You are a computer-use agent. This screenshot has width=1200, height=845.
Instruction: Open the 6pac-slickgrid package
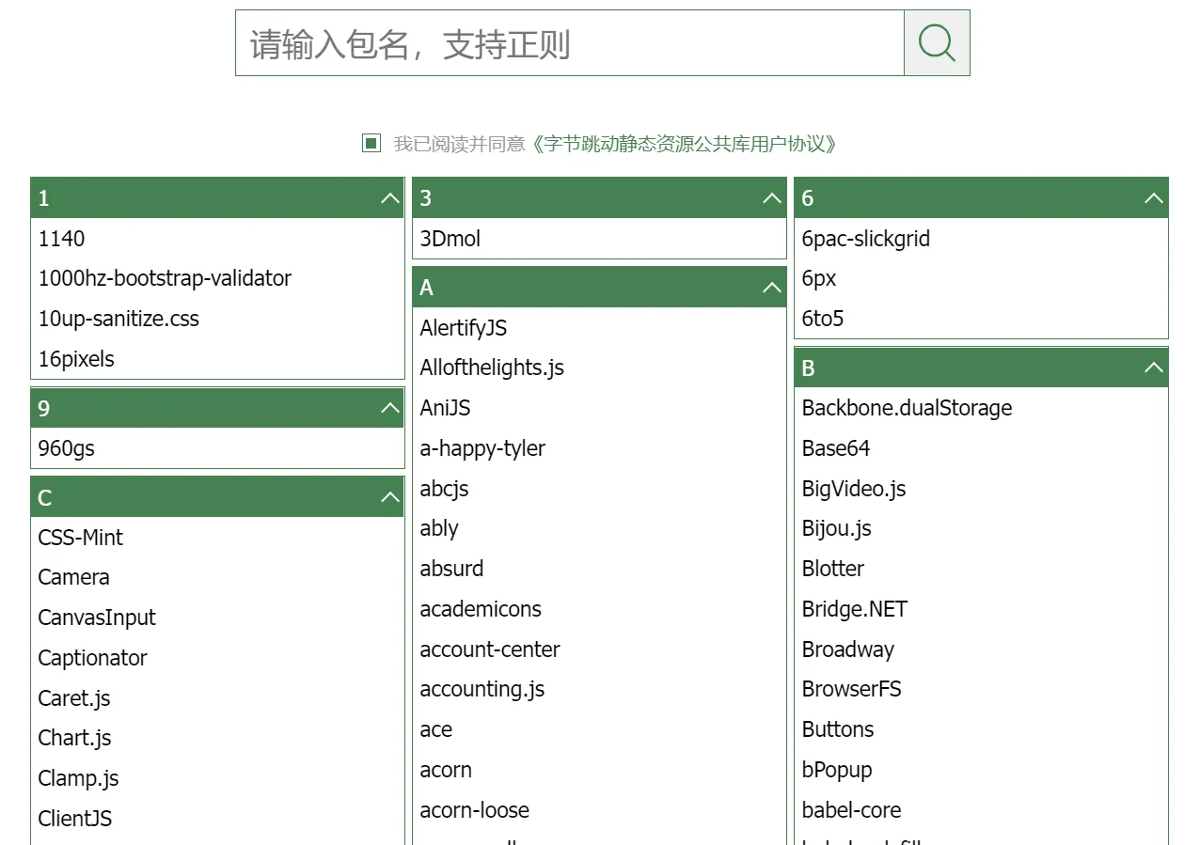(865, 239)
